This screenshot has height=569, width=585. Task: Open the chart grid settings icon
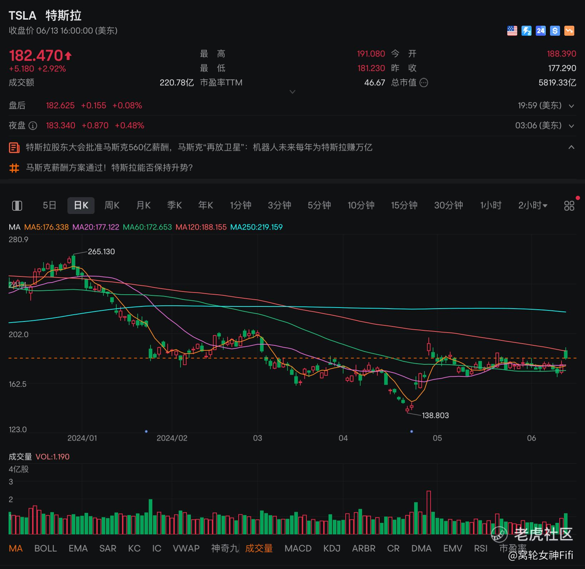coord(569,206)
